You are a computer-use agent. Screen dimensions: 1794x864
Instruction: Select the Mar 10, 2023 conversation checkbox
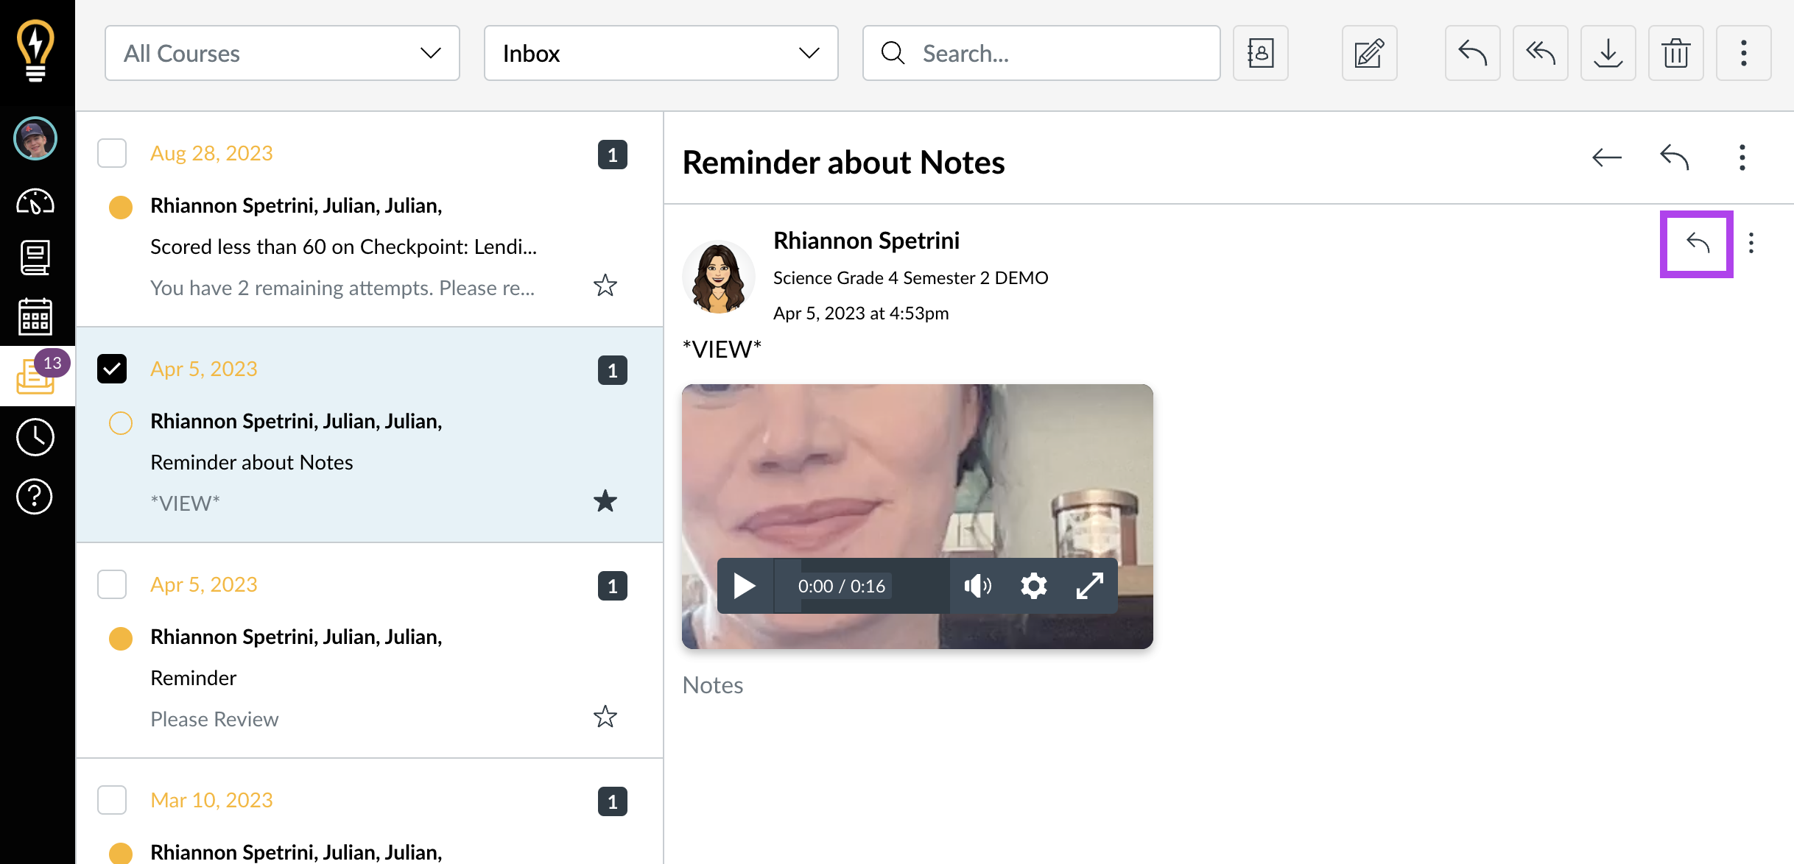point(112,800)
